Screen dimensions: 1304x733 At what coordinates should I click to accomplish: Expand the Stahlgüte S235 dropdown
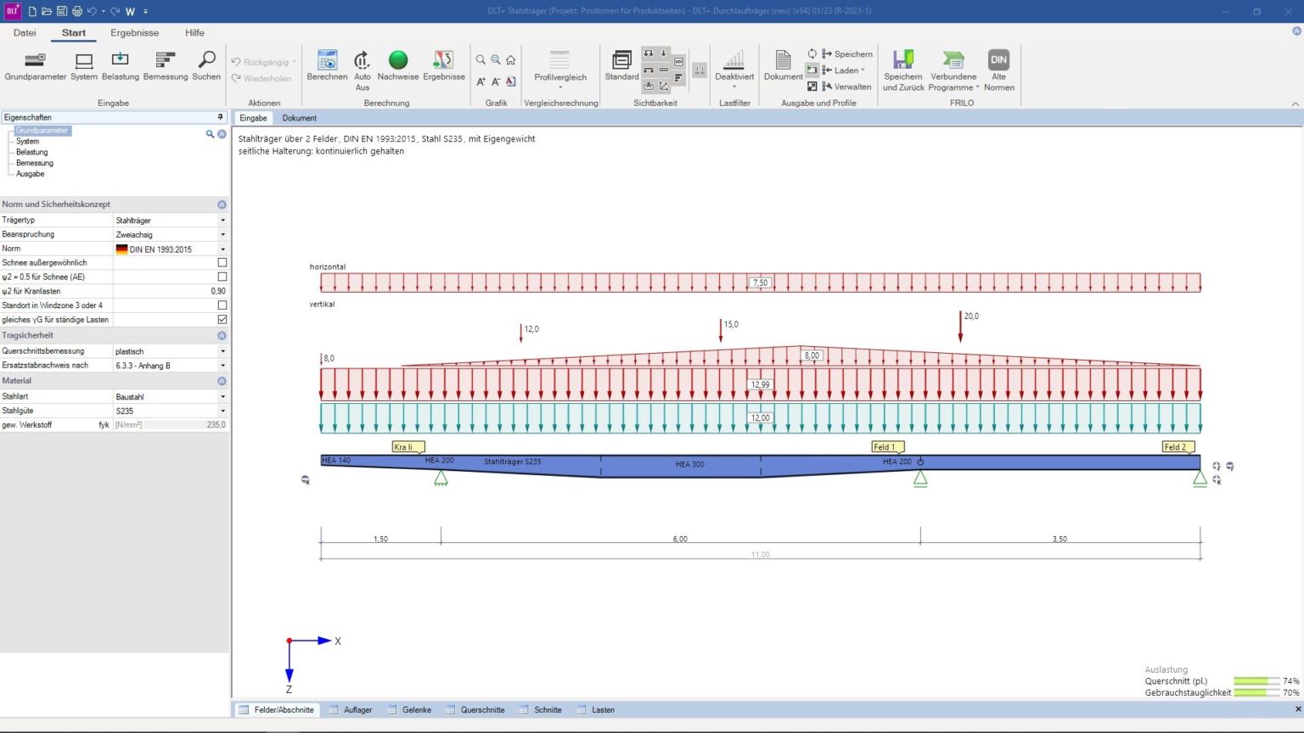(x=222, y=411)
